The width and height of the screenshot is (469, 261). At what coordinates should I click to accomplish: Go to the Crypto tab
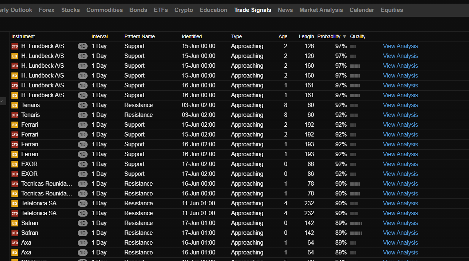tap(184, 10)
